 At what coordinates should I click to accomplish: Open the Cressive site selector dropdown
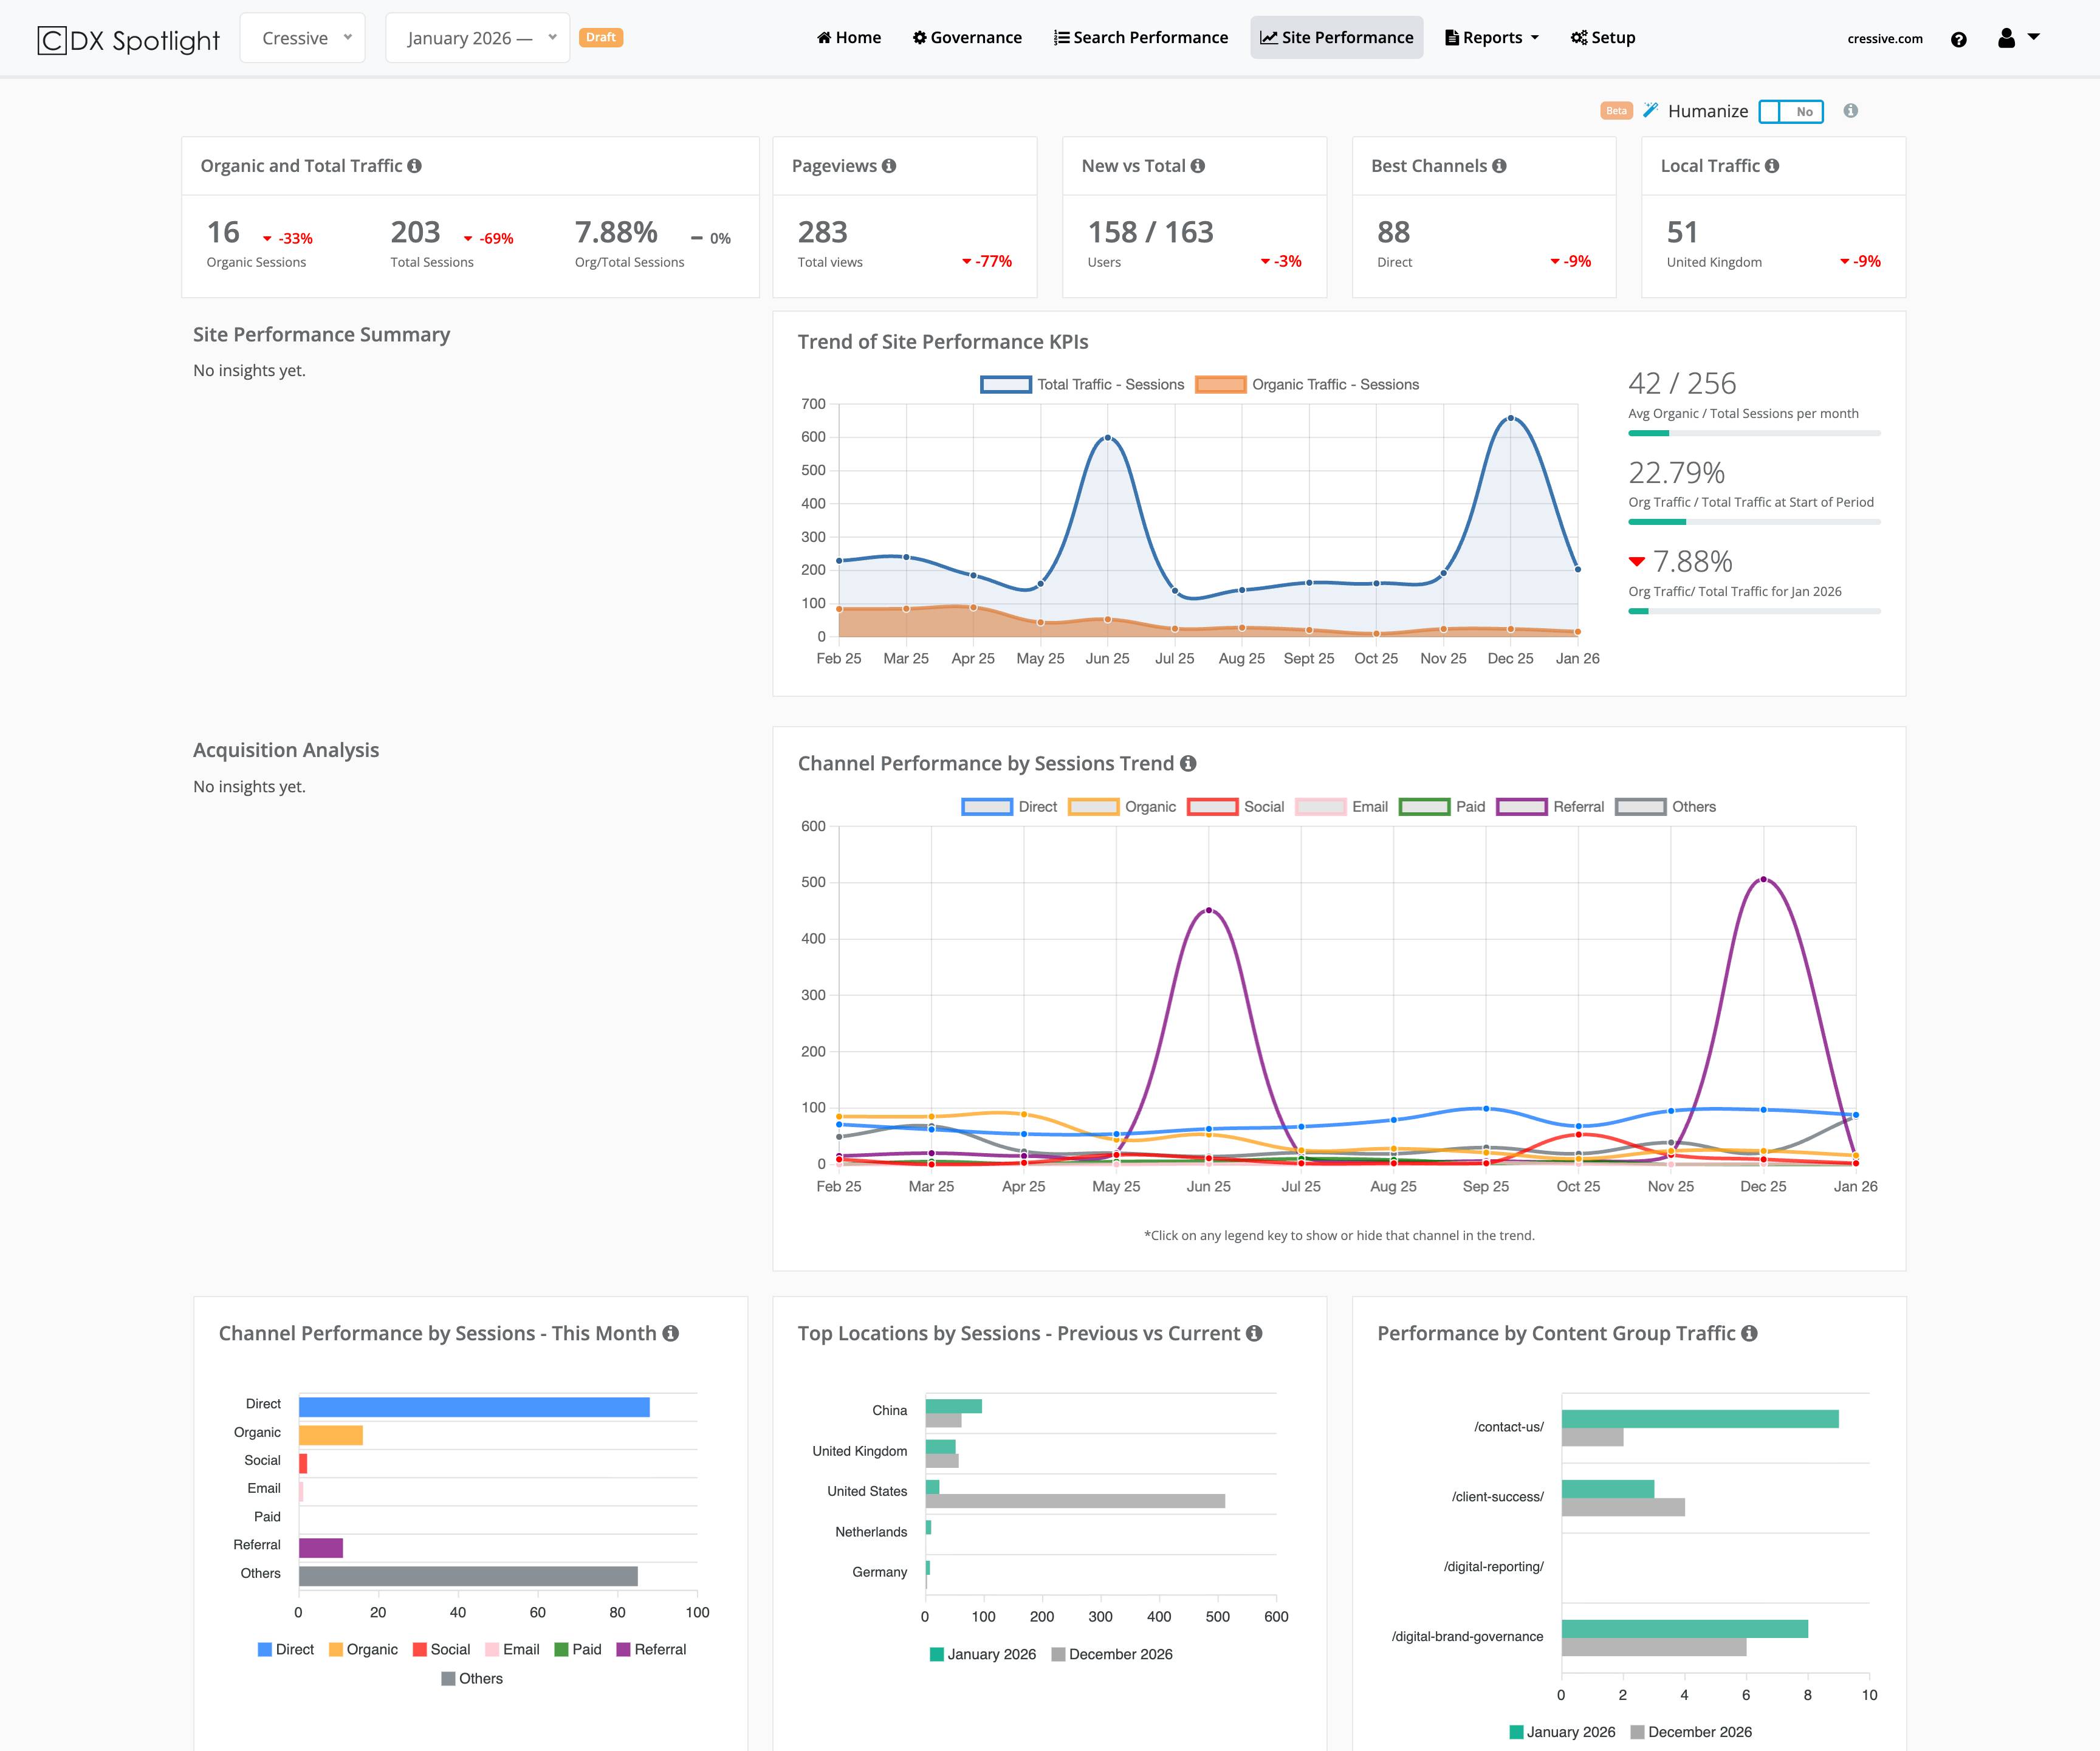[302, 37]
